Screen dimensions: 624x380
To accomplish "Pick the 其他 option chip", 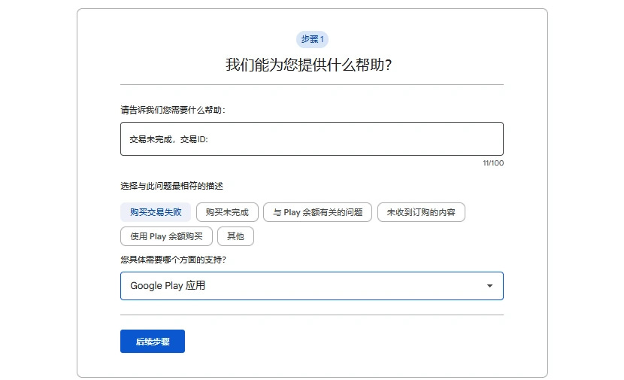I will click(x=235, y=236).
